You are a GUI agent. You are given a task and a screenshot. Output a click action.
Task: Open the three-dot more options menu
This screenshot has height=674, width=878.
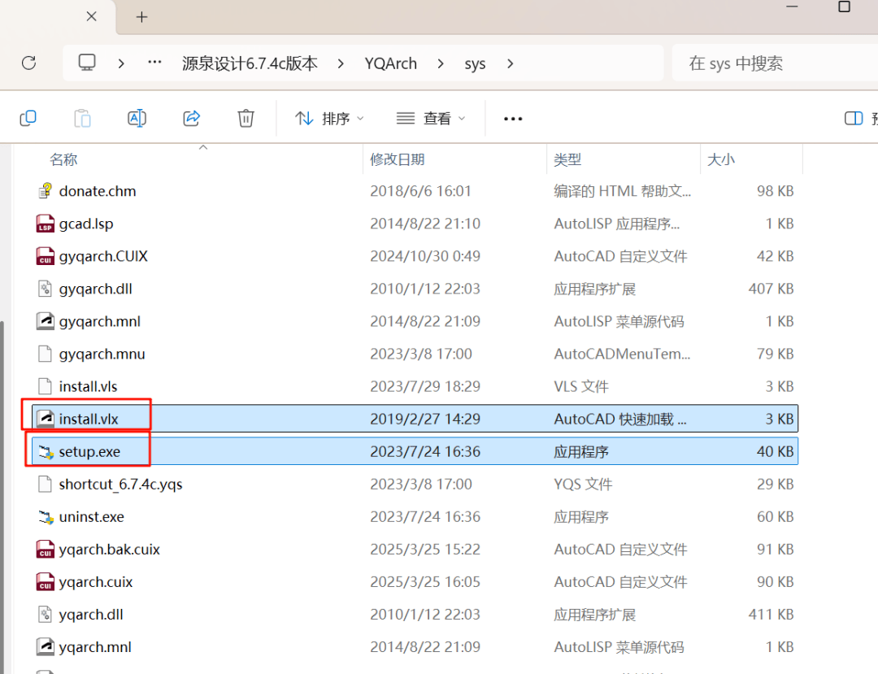[x=513, y=119]
